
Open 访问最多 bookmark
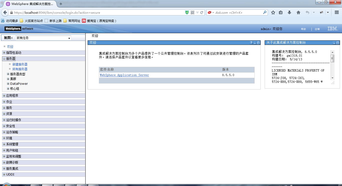click(x=10, y=21)
